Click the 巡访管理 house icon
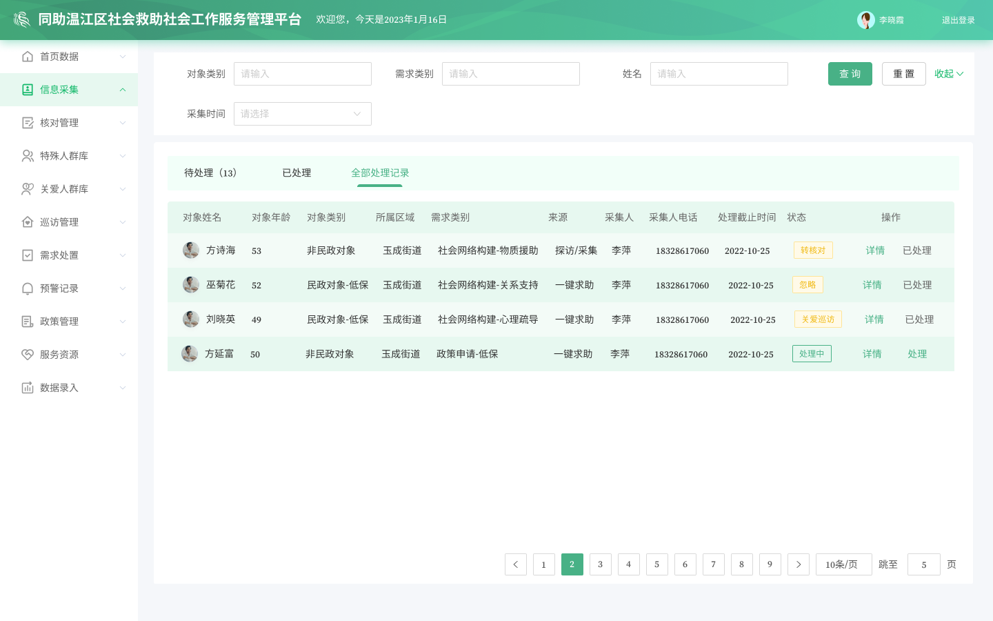993x621 pixels. 28,222
